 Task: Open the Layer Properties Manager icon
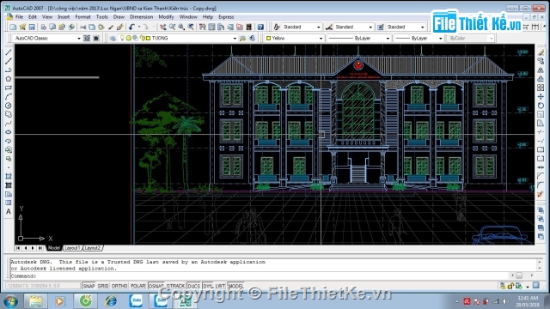pos(113,38)
